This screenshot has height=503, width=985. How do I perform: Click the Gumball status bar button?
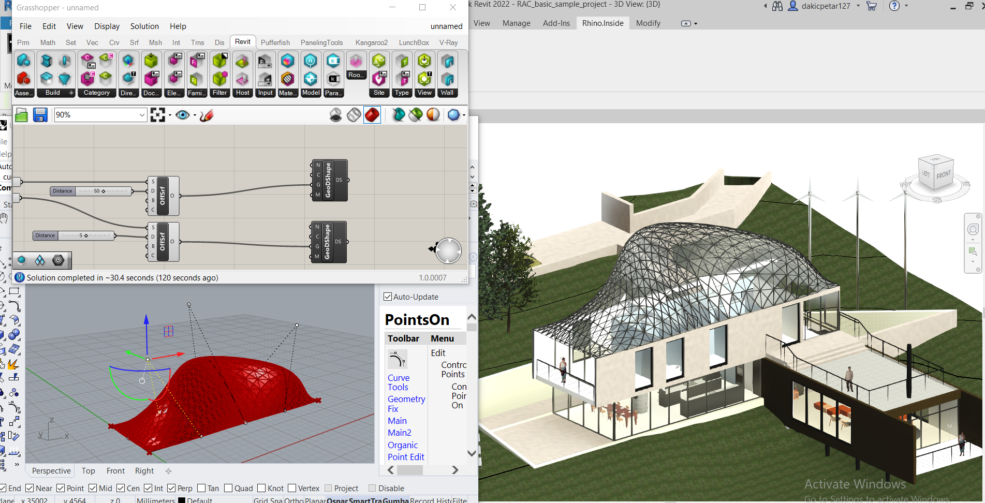click(396, 500)
